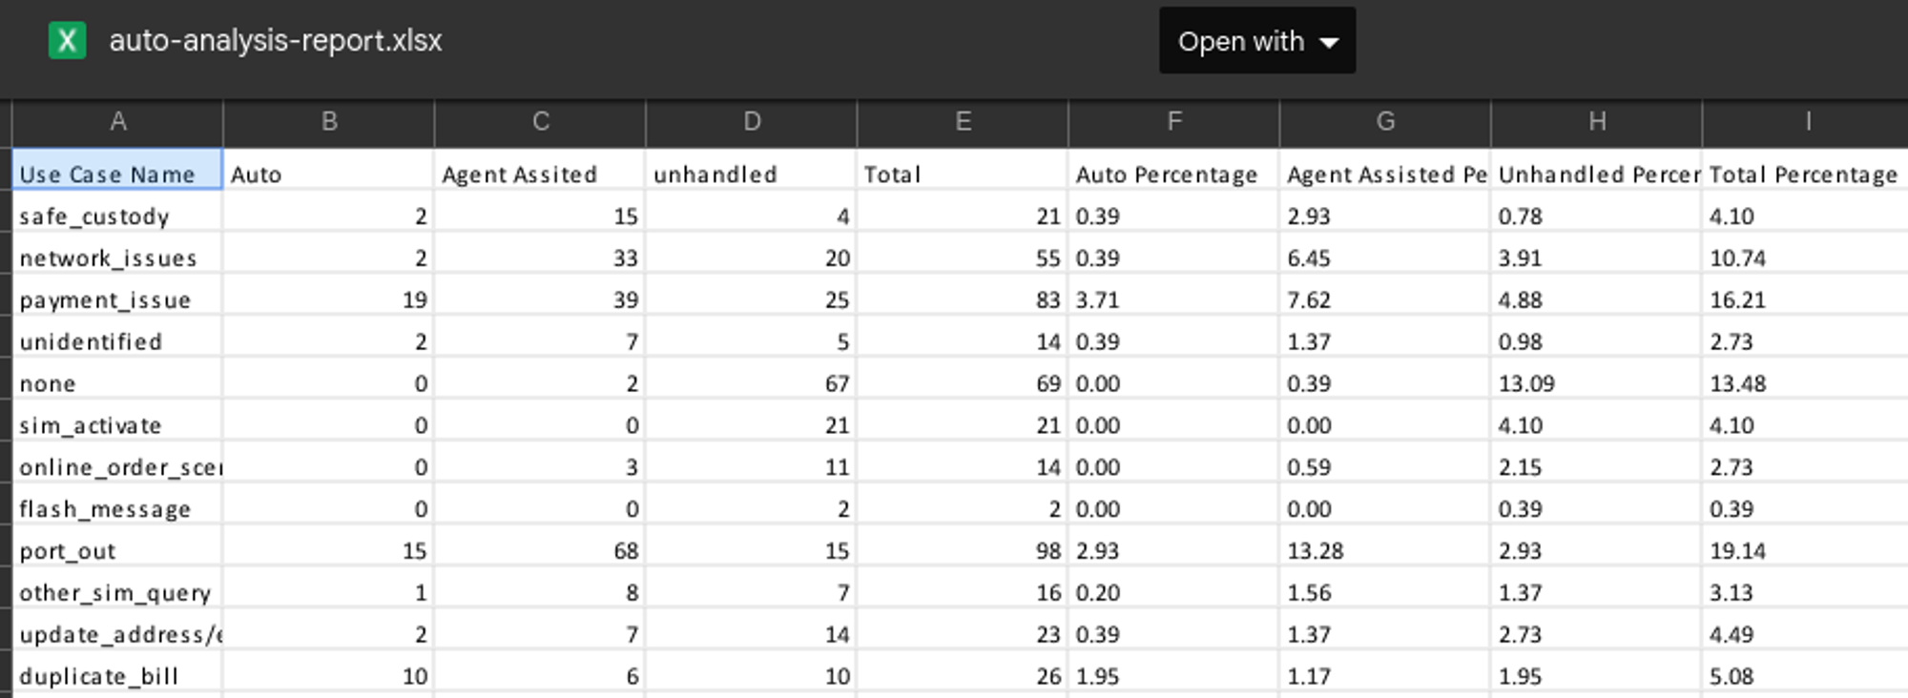Select the 'payment_issue' cell

click(117, 300)
